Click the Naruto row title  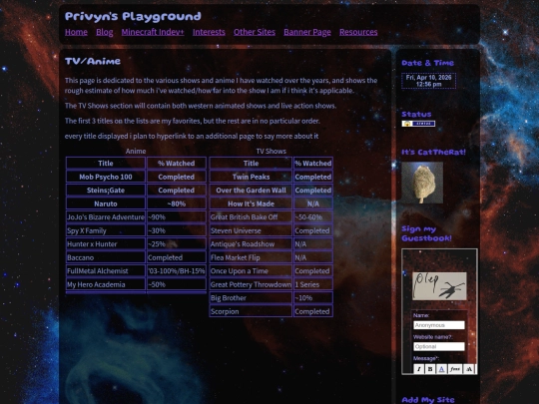[106, 203]
